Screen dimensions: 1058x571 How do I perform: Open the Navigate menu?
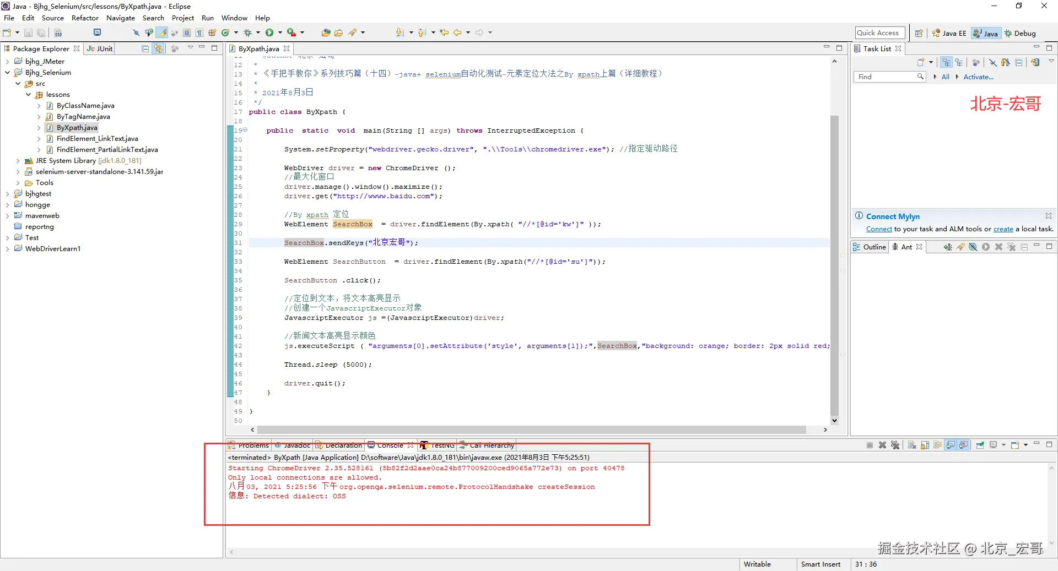pyautogui.click(x=120, y=18)
